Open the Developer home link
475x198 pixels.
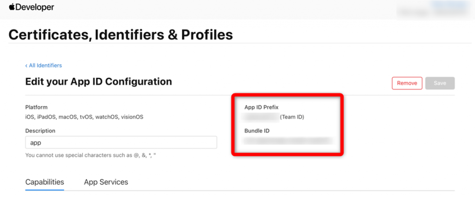click(x=32, y=7)
